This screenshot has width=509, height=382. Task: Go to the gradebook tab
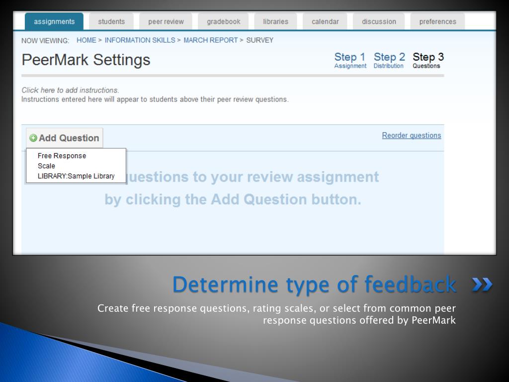(x=223, y=22)
